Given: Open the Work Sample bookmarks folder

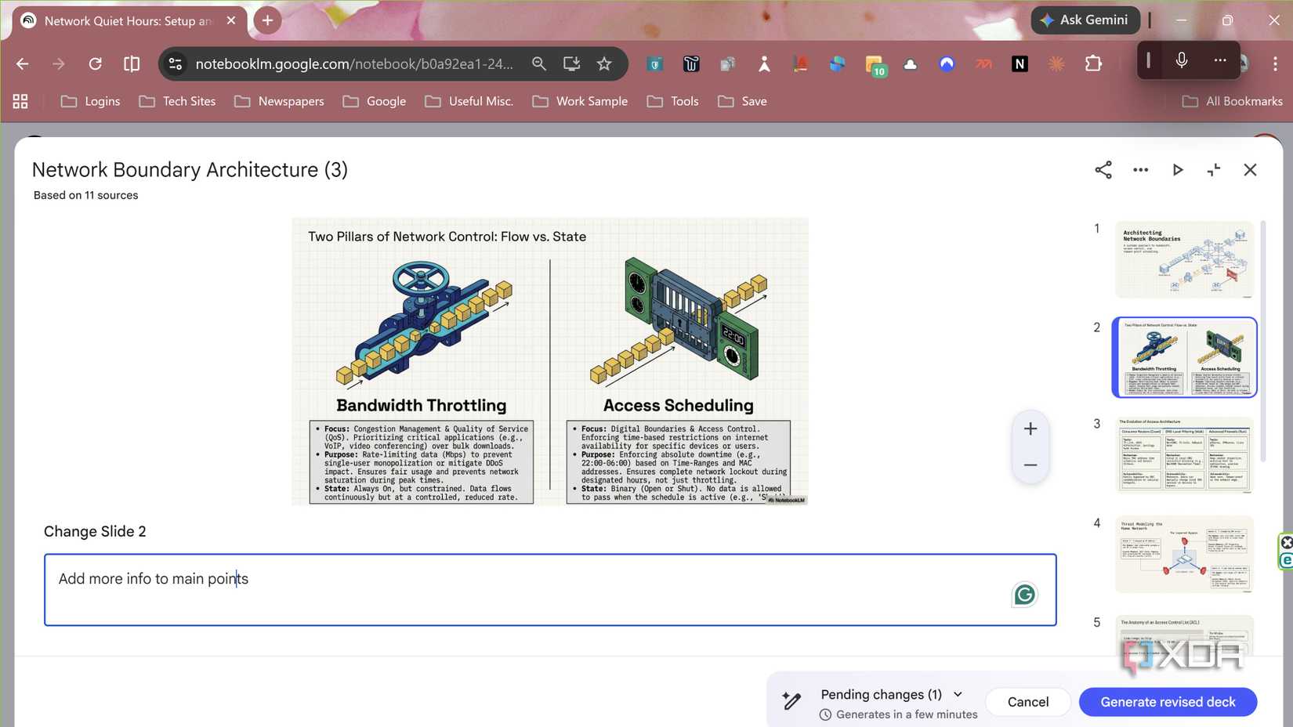Looking at the screenshot, I should pos(580,101).
